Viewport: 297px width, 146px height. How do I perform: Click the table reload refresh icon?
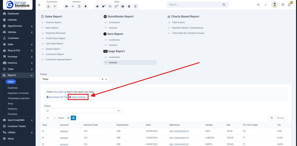point(68,118)
